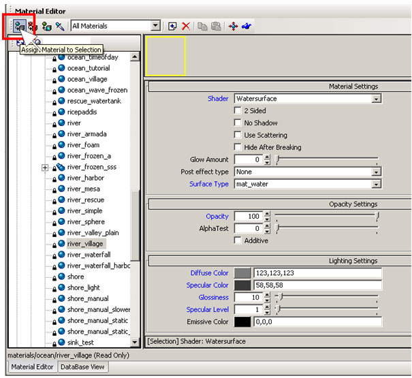Enable the 2 Sided checkbox
Viewport: 412px width, 378px height.
[x=238, y=110]
